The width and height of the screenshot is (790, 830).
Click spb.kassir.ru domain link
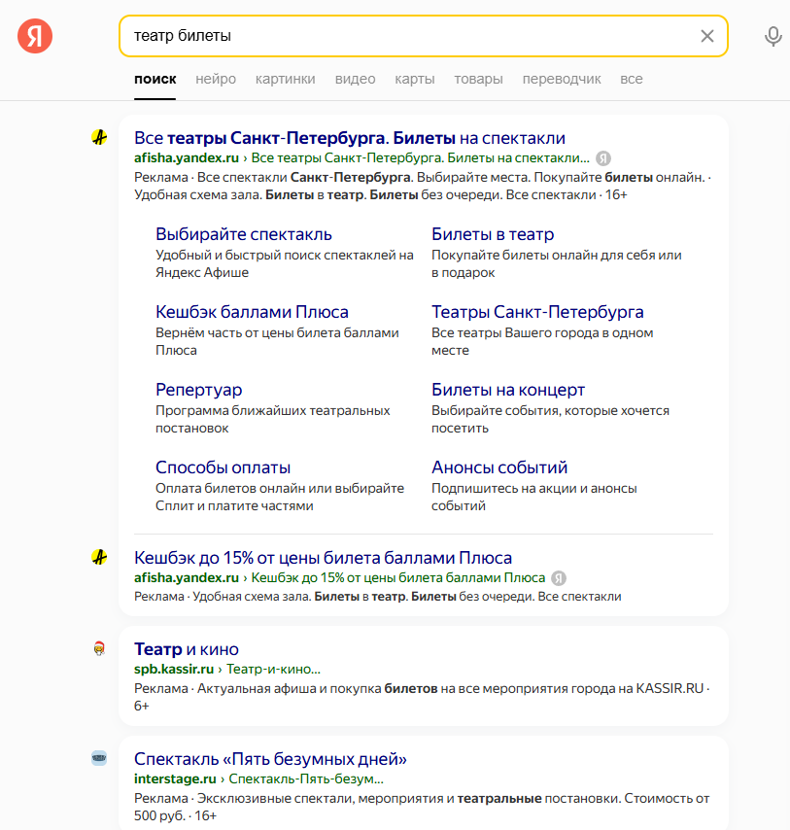click(174, 669)
